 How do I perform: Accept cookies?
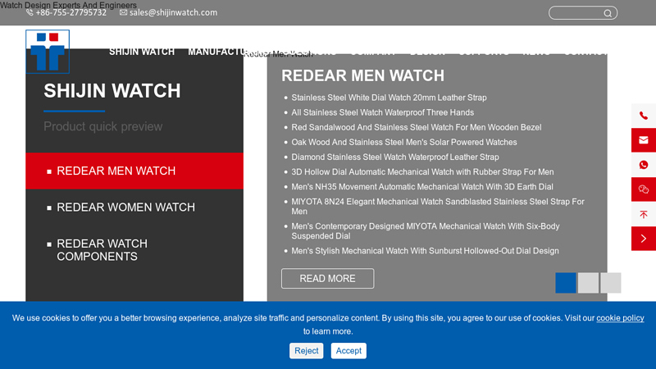tap(348, 351)
